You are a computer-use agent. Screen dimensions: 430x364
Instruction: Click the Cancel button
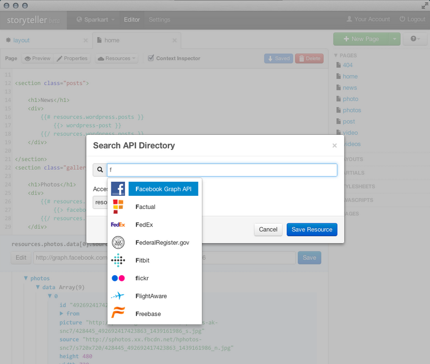coord(268,229)
